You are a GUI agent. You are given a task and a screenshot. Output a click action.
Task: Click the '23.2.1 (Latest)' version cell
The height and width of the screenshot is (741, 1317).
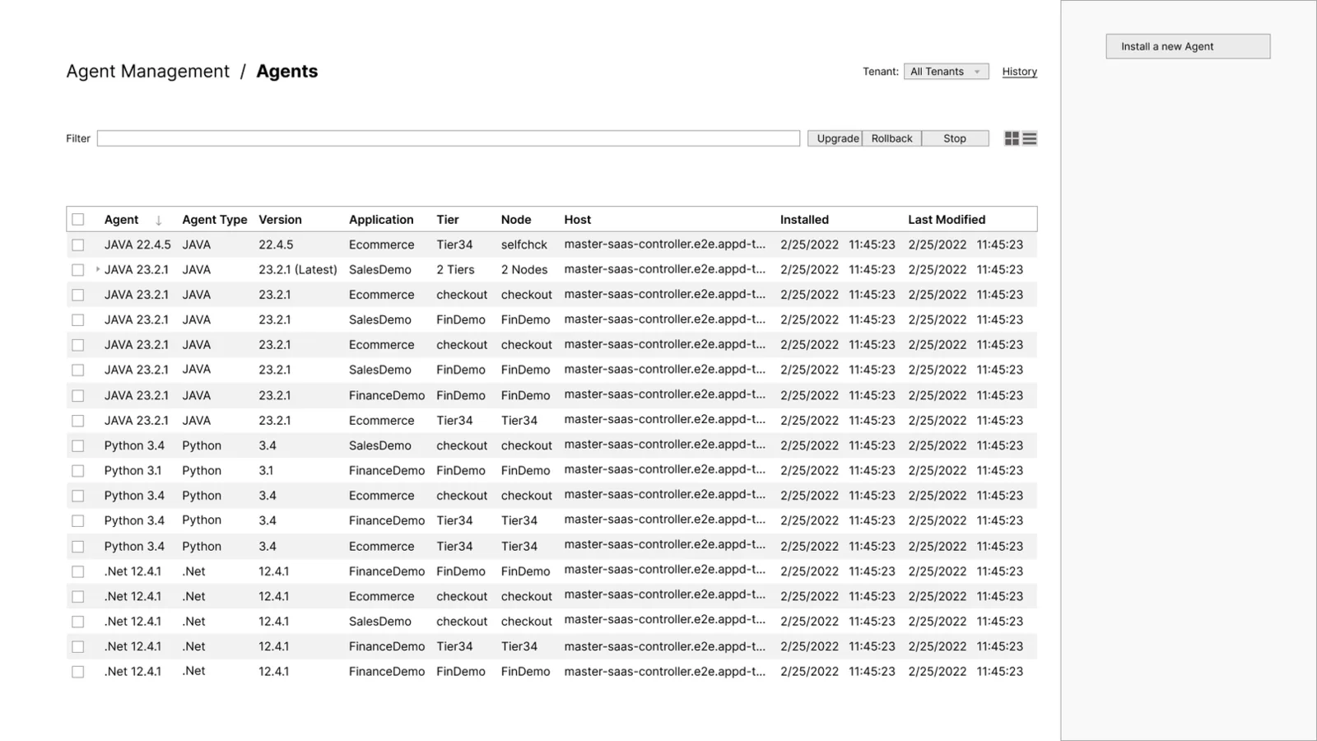(x=298, y=269)
